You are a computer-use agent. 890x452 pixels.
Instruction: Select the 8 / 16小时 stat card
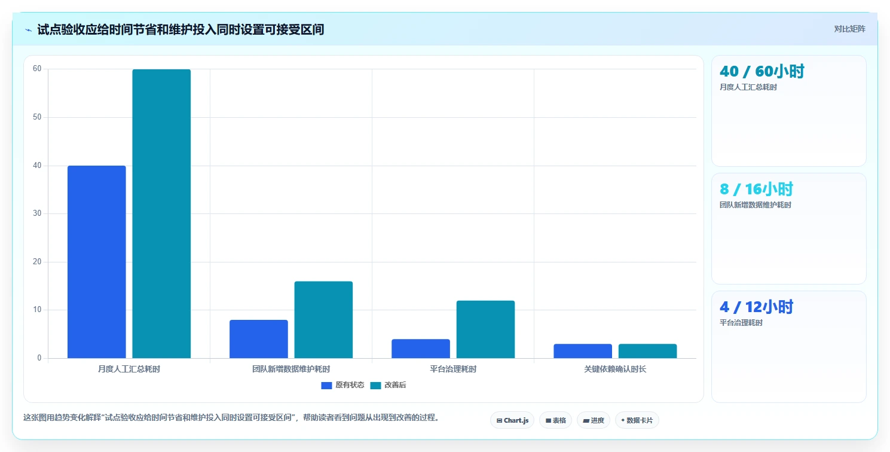click(x=788, y=228)
